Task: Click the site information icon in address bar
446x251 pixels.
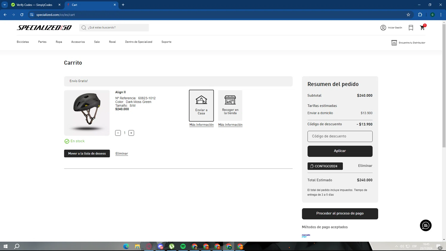Action: coord(32,15)
